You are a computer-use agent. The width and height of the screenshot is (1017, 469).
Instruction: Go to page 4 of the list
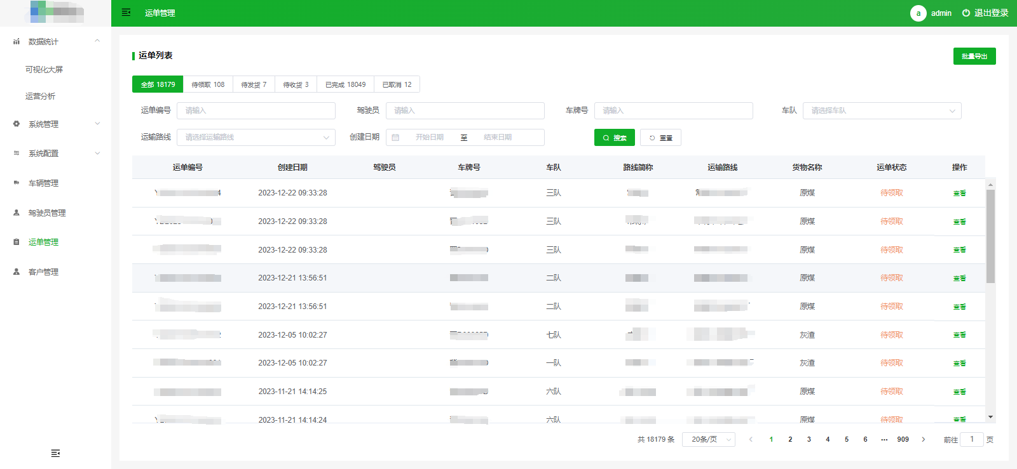pyautogui.click(x=828, y=439)
